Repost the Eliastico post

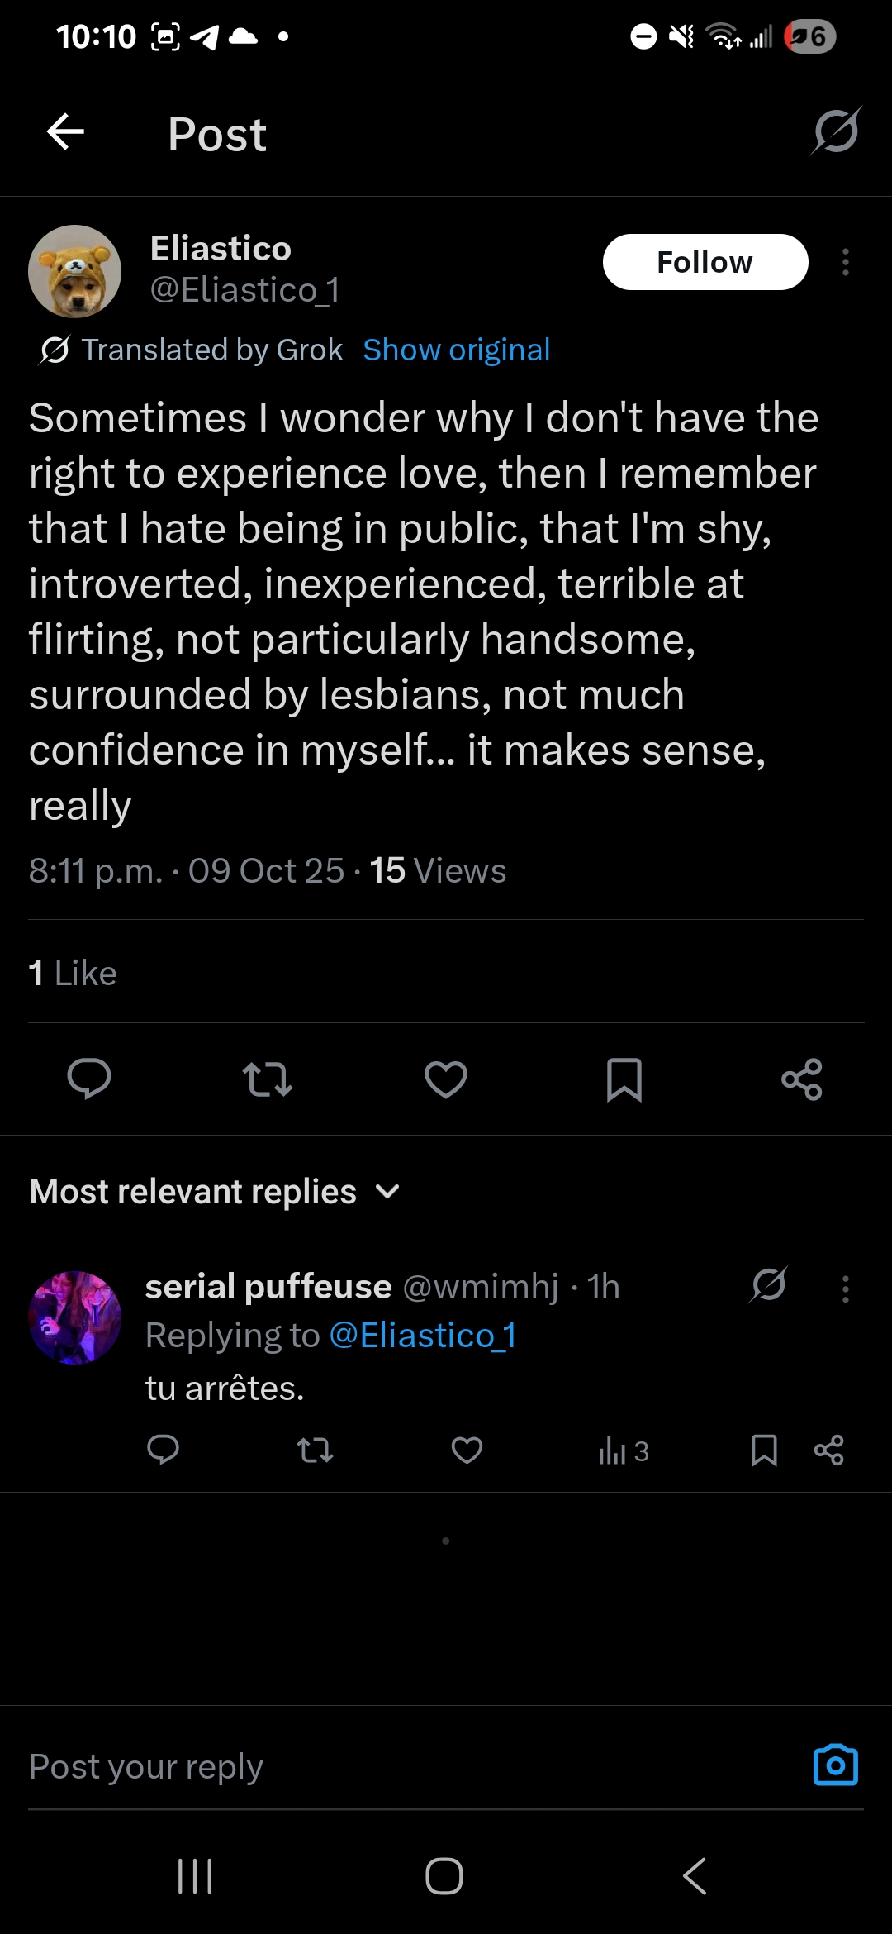pyautogui.click(x=267, y=1079)
